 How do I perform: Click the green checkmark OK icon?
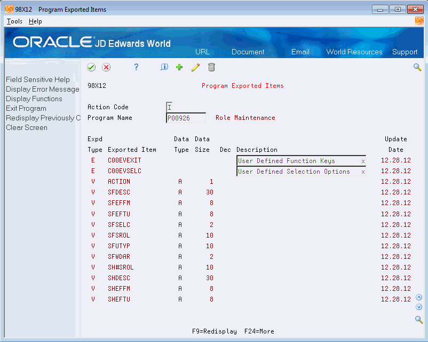tap(91, 67)
